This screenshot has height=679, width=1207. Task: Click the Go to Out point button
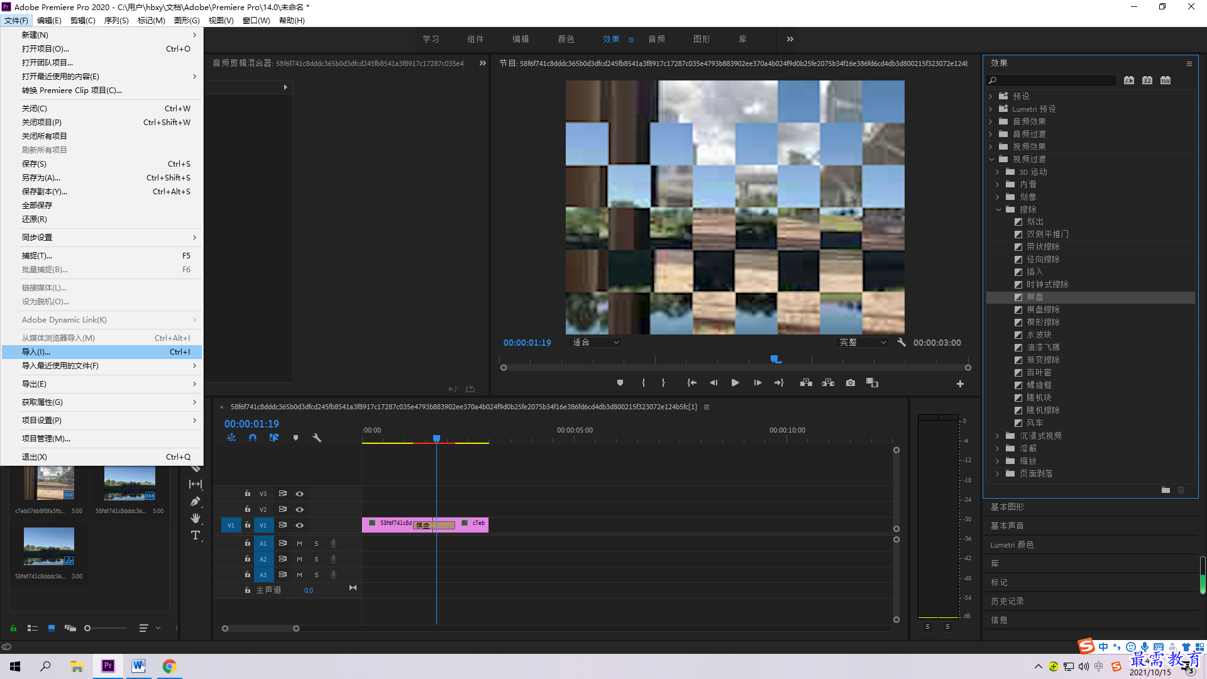779,383
